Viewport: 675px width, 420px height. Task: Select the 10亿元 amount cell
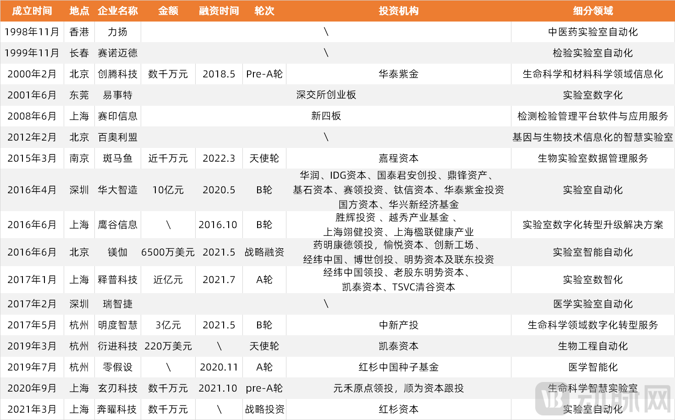(168, 190)
